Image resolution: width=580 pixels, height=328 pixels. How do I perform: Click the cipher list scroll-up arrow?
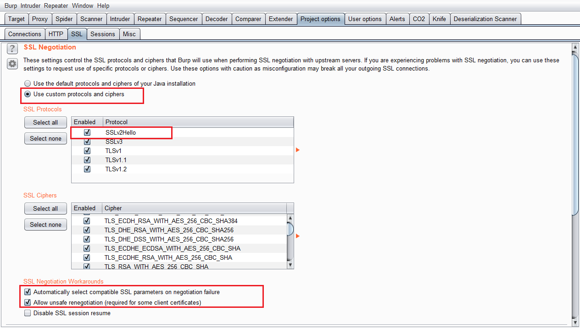click(290, 218)
